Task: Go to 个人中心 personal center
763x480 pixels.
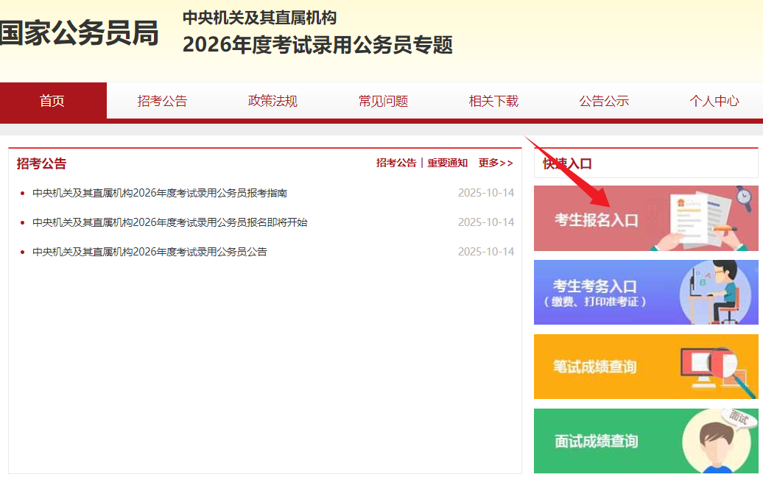Action: [x=714, y=101]
